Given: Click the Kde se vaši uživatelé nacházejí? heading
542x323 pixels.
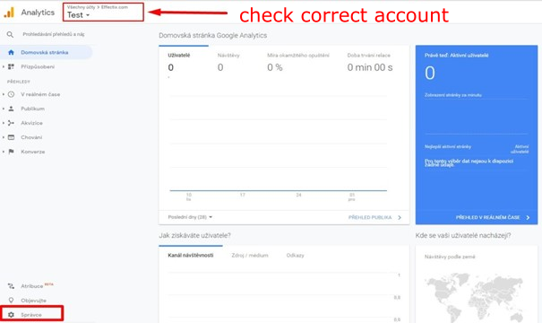Looking at the screenshot, I should pyautogui.click(x=463, y=235).
